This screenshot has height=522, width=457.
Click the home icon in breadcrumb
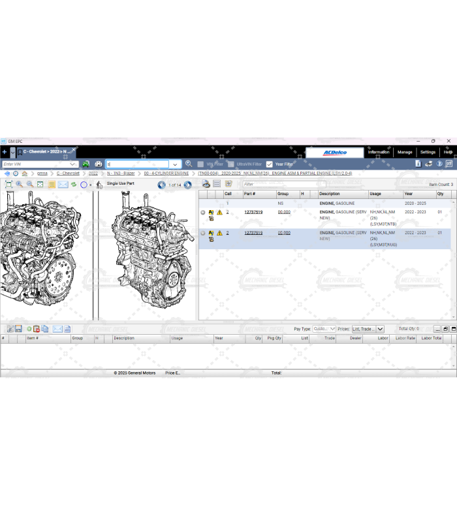(x=25, y=174)
